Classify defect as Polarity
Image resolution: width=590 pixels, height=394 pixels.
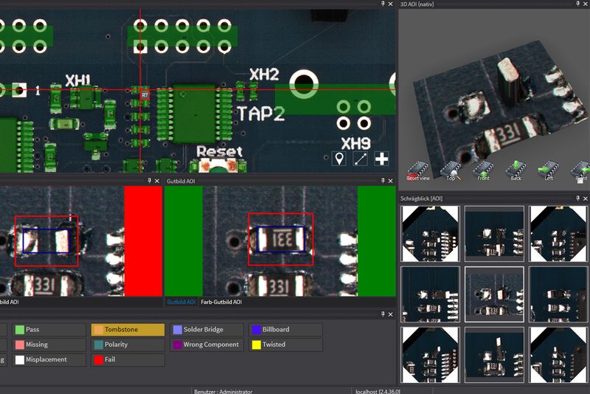click(x=128, y=345)
